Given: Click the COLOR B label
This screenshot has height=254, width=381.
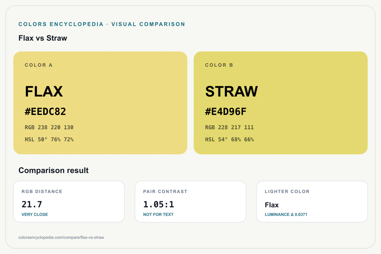Looking at the screenshot, I should (219, 65).
